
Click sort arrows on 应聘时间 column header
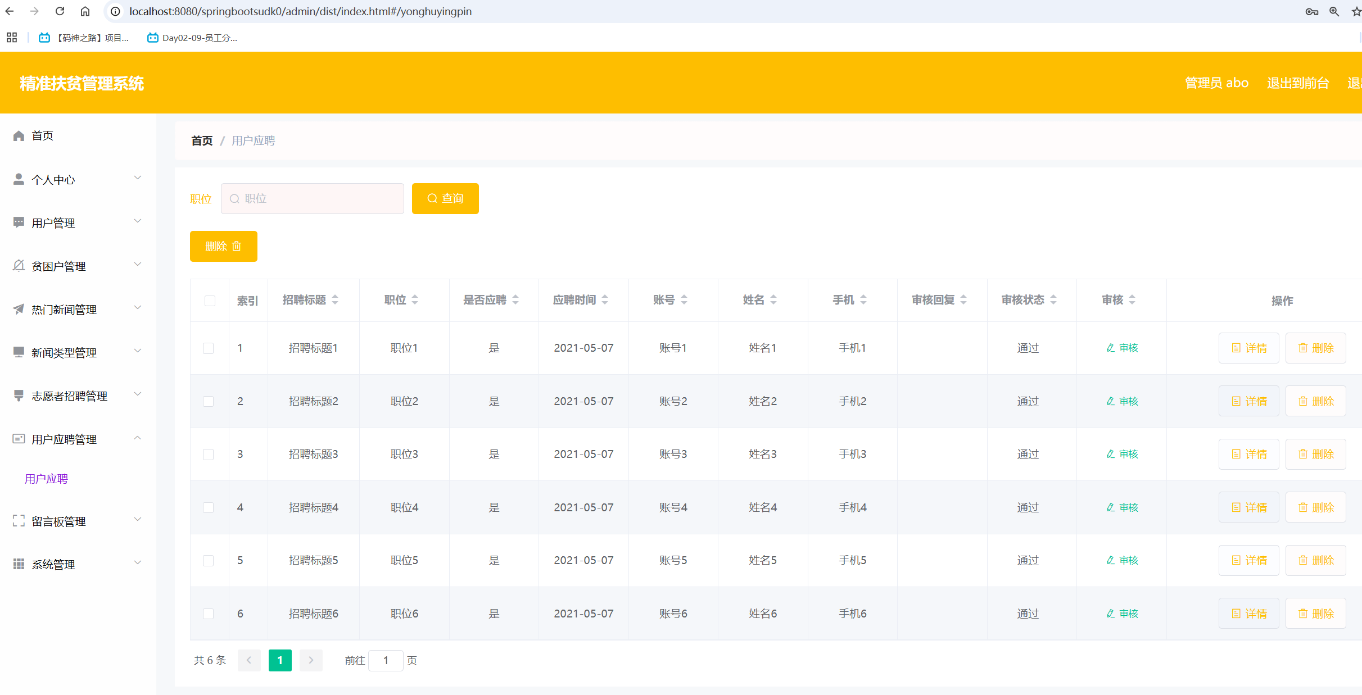tap(605, 300)
